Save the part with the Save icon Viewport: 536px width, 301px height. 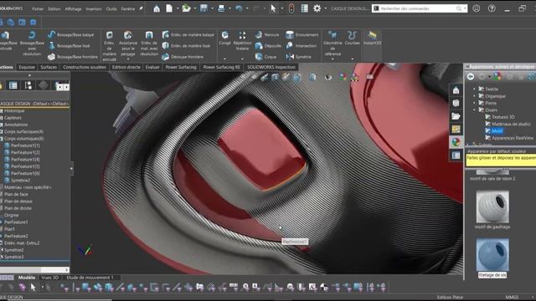(204, 8)
